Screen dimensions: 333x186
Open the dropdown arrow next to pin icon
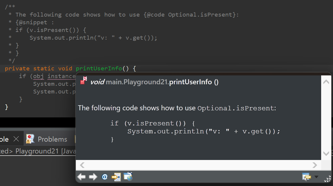pyautogui.click(x=316, y=177)
